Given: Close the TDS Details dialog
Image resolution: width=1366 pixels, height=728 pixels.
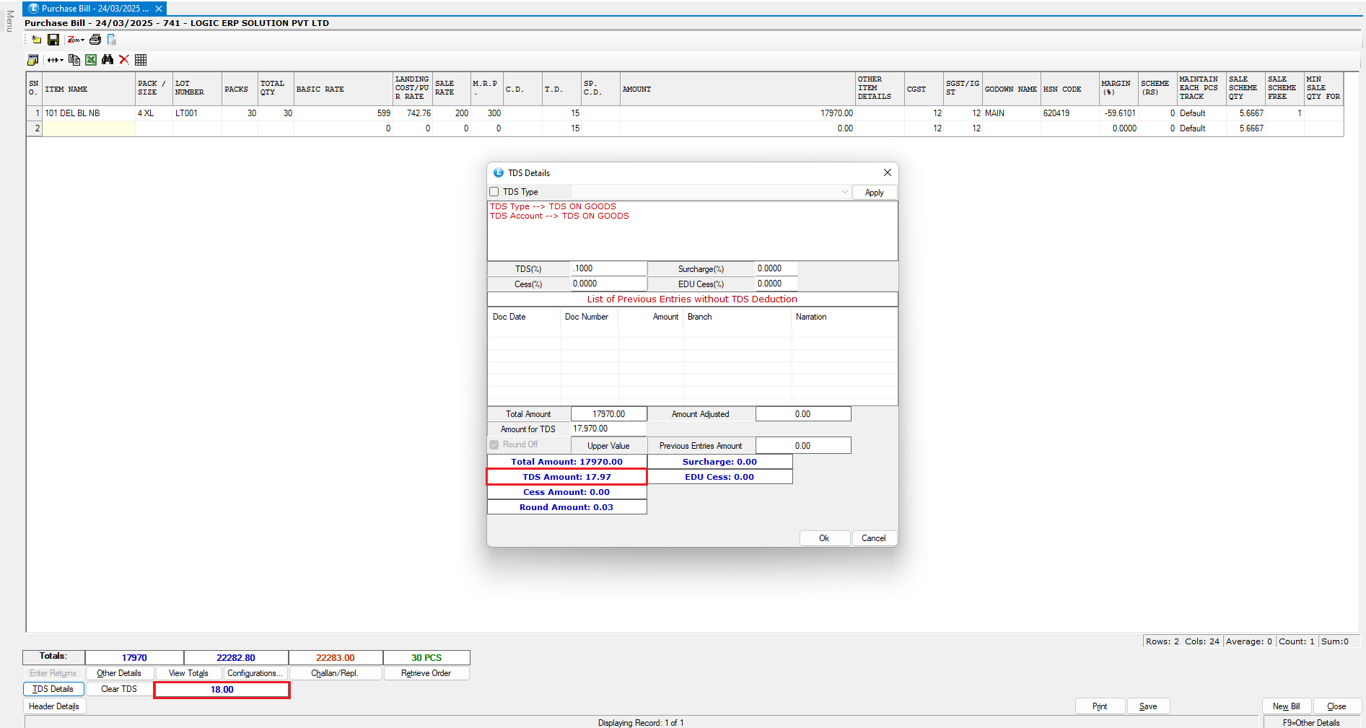Looking at the screenshot, I should 888,172.
